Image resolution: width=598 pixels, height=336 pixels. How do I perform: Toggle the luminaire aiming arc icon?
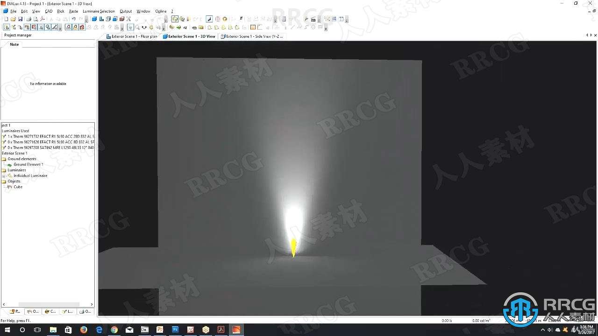click(x=68, y=28)
